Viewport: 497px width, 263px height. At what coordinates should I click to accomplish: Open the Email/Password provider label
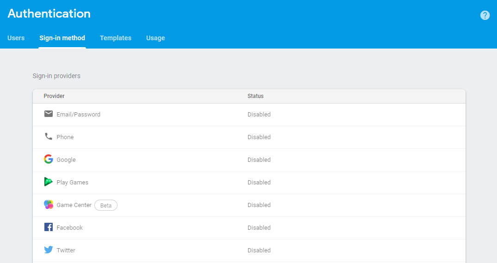(x=78, y=115)
